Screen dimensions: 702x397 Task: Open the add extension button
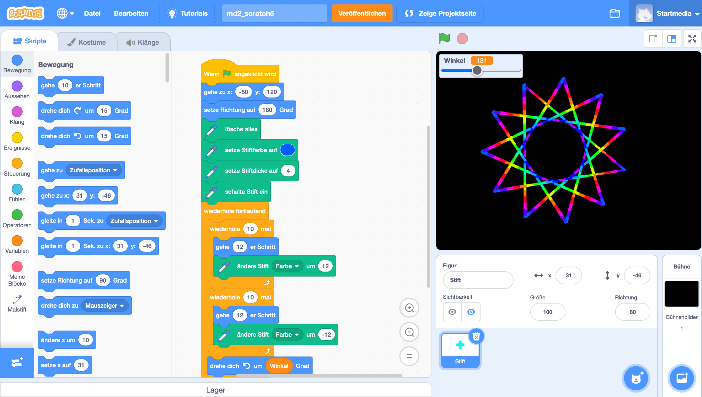click(17, 363)
